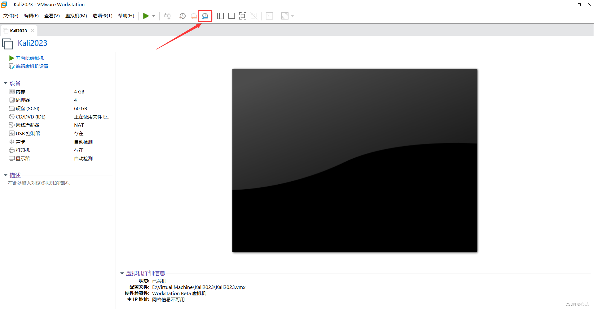Click the 网络信息不可用 IP address value
The height and width of the screenshot is (309, 594).
coord(168,299)
